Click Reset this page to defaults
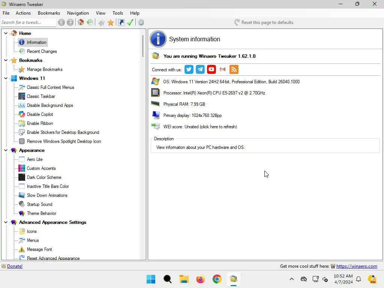 [x=264, y=22]
